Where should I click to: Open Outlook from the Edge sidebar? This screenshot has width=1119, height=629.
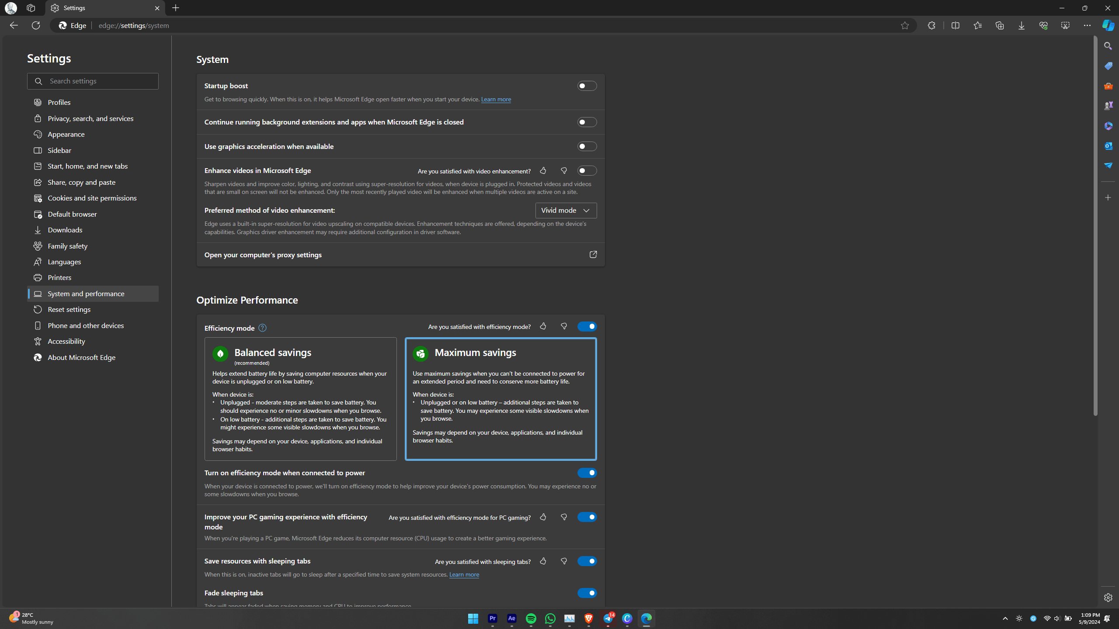1108,146
